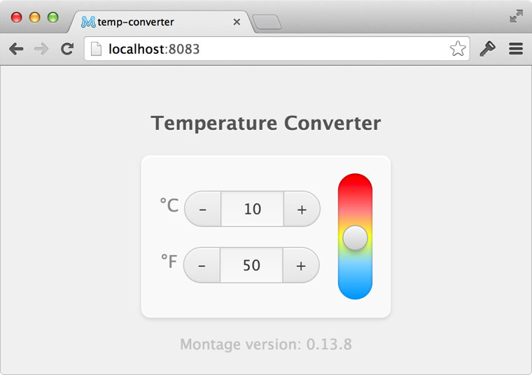Open the Chrome hamburger menu
The image size is (532, 375).
pos(516,49)
